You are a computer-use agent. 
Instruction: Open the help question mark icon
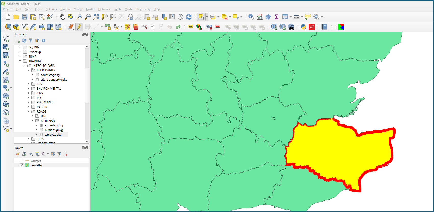(x=324, y=27)
